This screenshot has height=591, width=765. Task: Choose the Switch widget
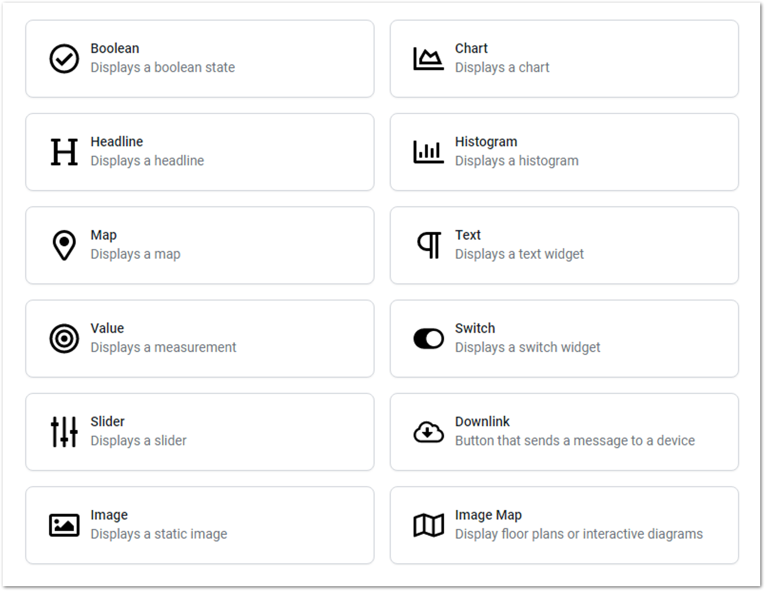click(564, 338)
